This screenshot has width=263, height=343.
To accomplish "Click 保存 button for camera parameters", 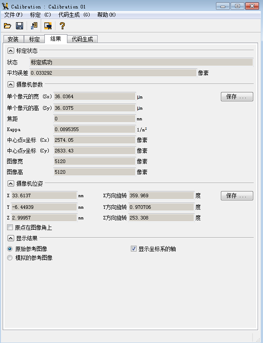I will [237, 97].
